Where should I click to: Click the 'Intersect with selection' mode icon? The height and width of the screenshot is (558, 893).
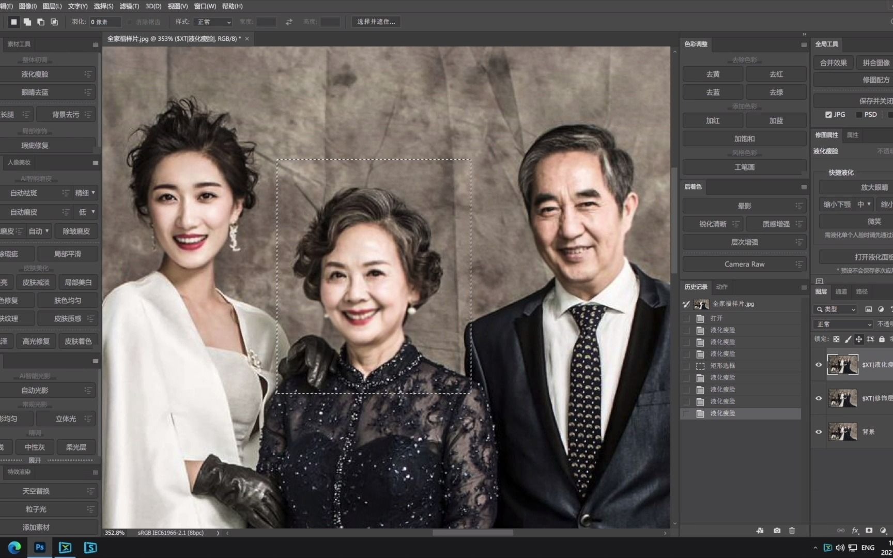[54, 22]
